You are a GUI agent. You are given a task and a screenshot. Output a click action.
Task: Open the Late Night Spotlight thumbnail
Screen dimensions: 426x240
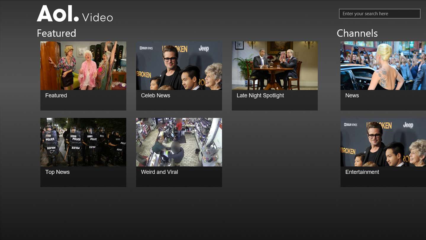click(x=275, y=65)
